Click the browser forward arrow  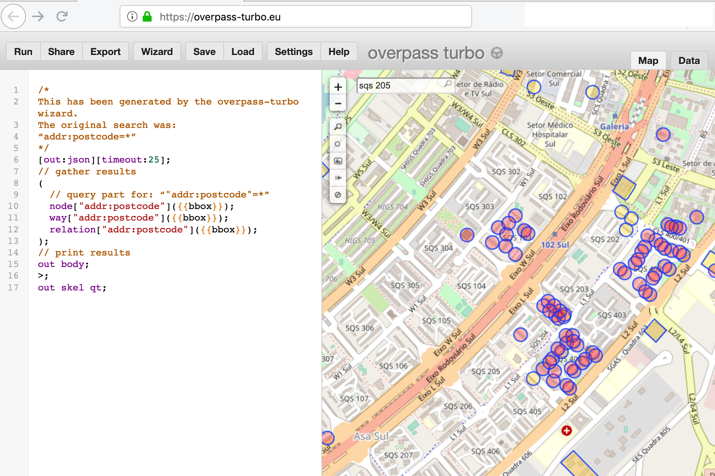click(x=38, y=16)
